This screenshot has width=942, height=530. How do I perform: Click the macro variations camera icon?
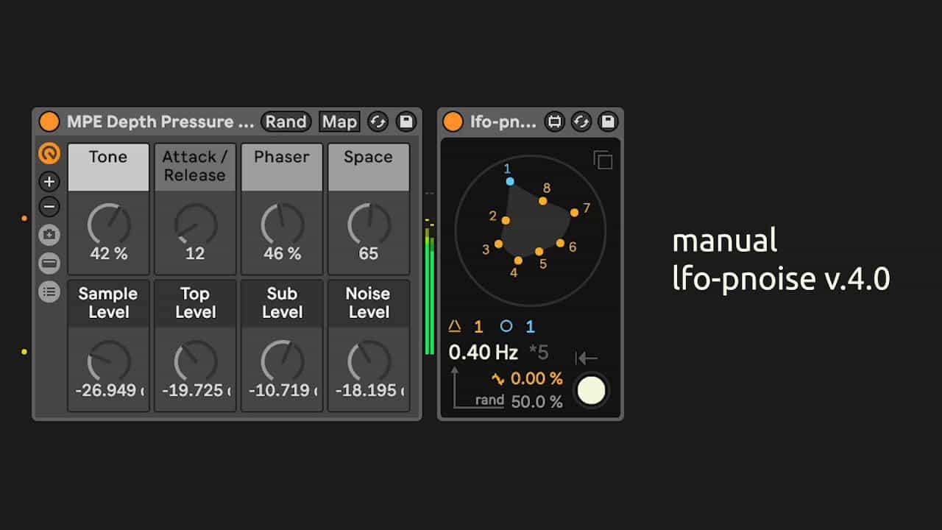tap(49, 235)
